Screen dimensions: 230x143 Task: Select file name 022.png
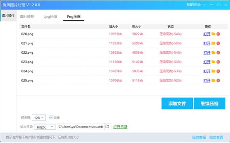pyautogui.click(x=27, y=53)
